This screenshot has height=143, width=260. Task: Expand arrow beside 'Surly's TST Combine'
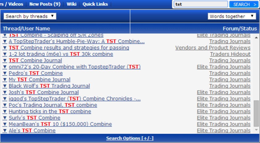tap(5, 118)
